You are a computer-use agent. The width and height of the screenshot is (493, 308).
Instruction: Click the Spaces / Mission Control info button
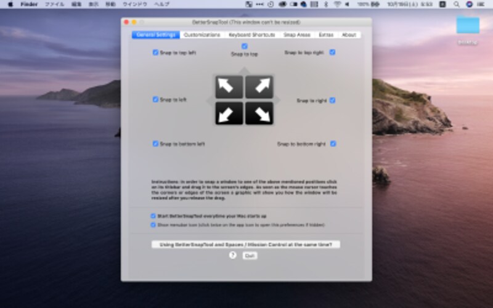point(245,245)
